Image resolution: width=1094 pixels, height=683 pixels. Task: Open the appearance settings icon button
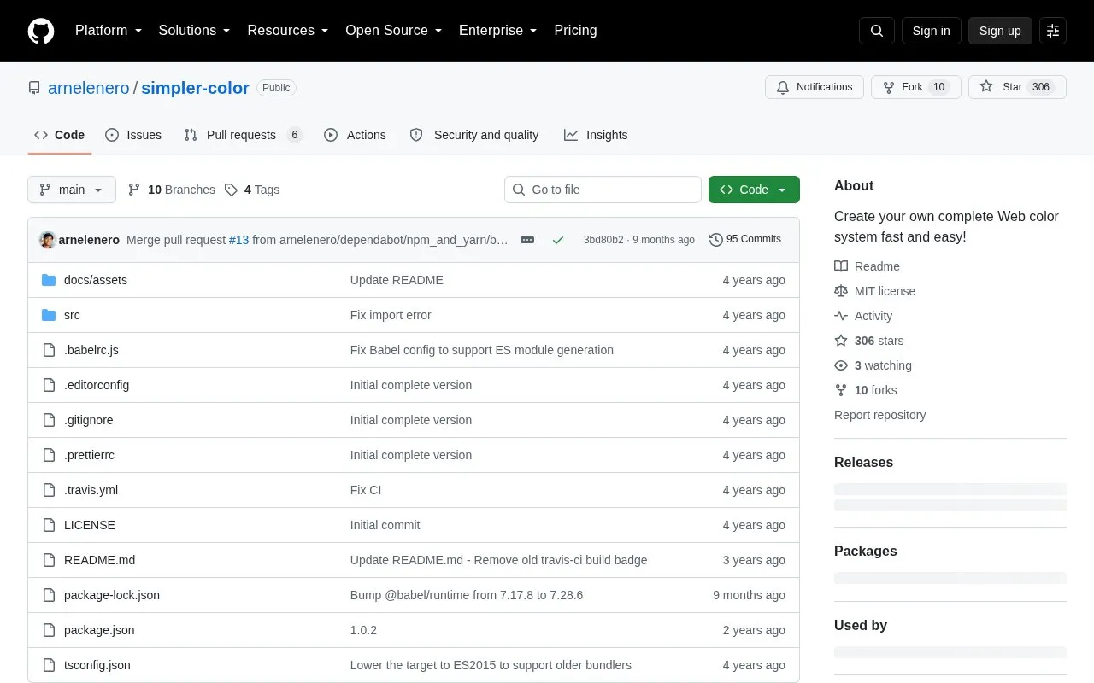pyautogui.click(x=1053, y=31)
